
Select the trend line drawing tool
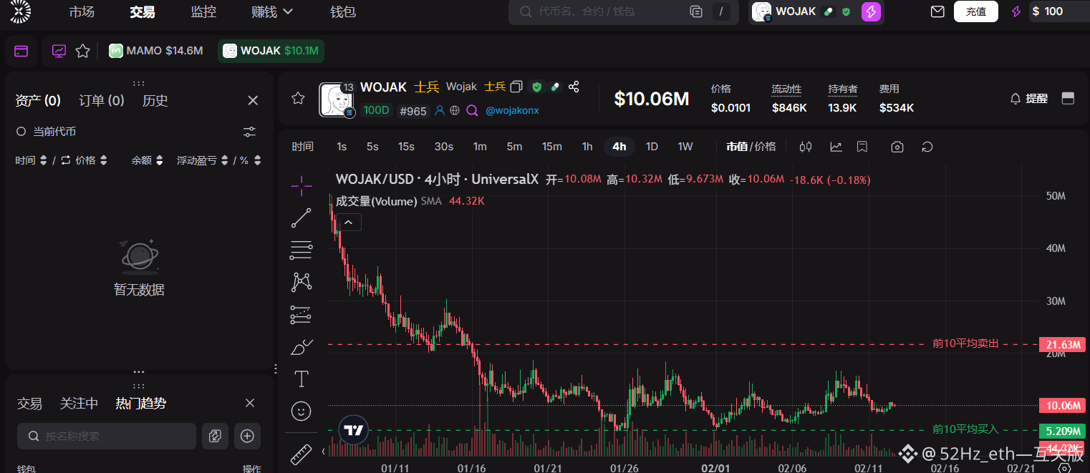302,218
